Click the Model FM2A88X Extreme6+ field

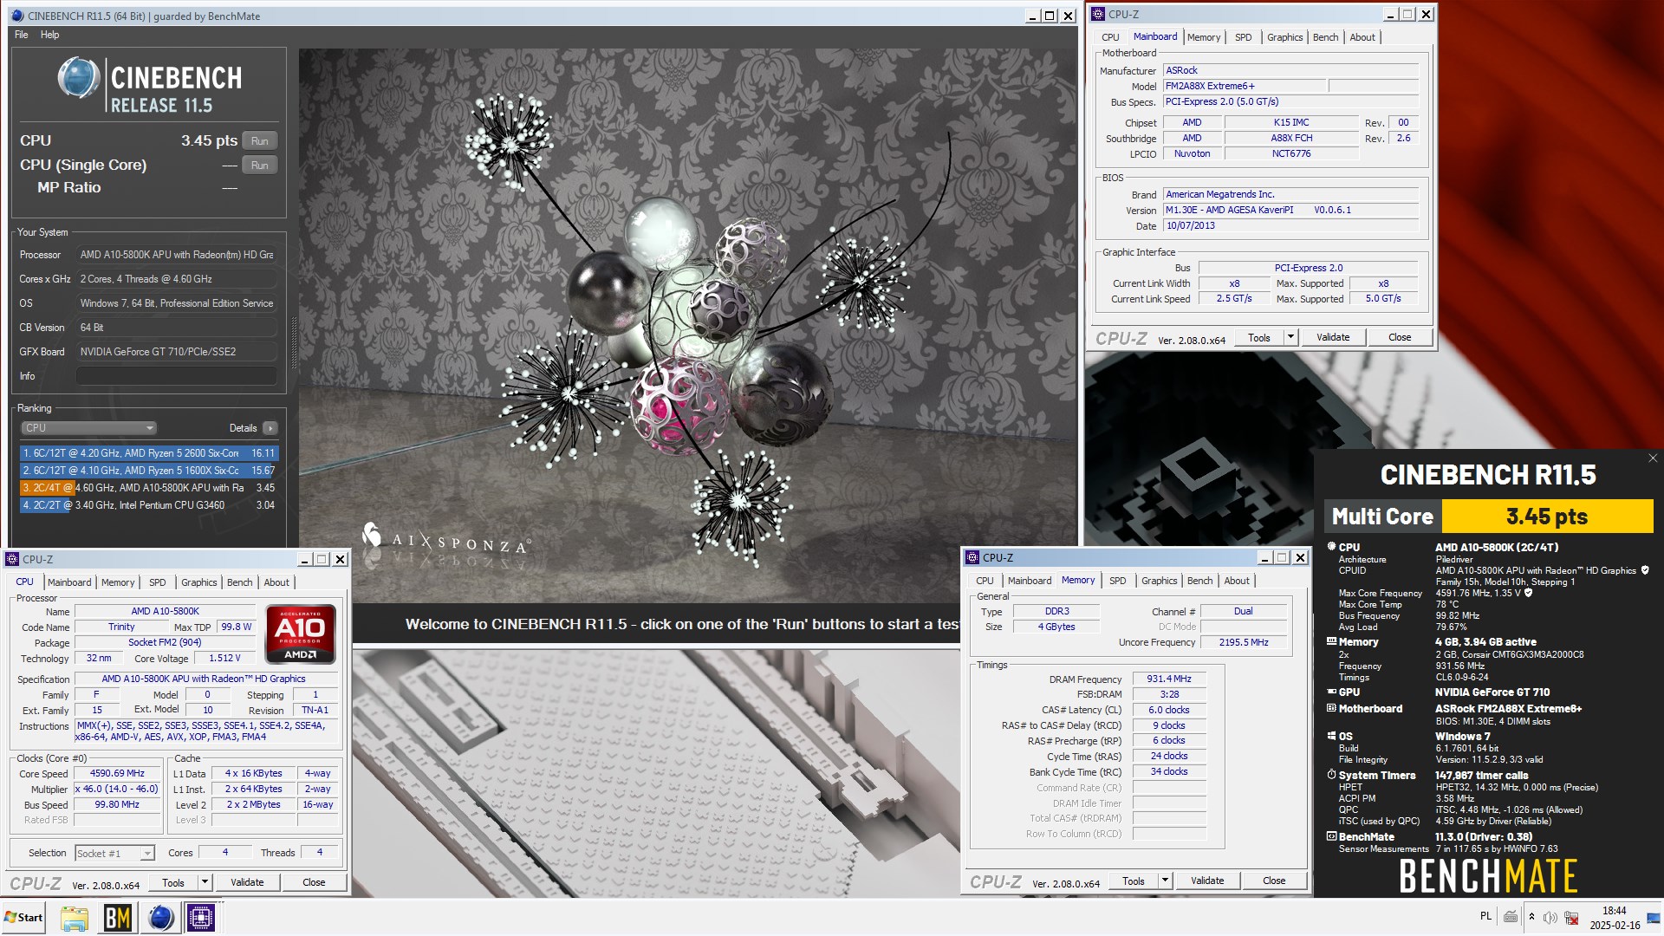pos(1244,86)
